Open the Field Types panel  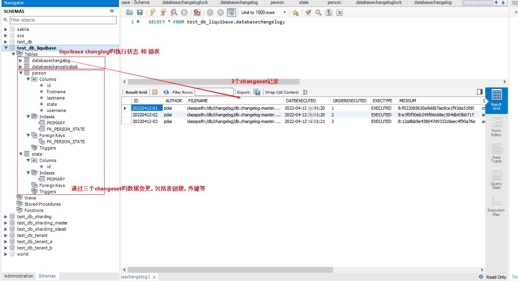[x=496, y=153]
